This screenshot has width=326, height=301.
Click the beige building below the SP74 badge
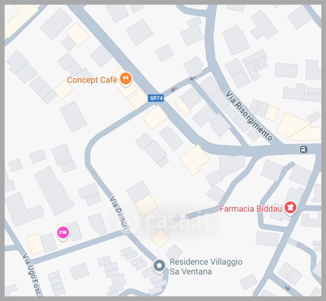click(x=155, y=117)
